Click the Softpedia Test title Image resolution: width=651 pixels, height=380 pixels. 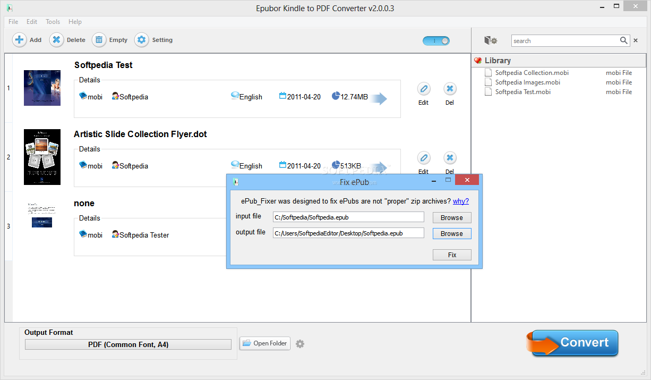(x=104, y=65)
